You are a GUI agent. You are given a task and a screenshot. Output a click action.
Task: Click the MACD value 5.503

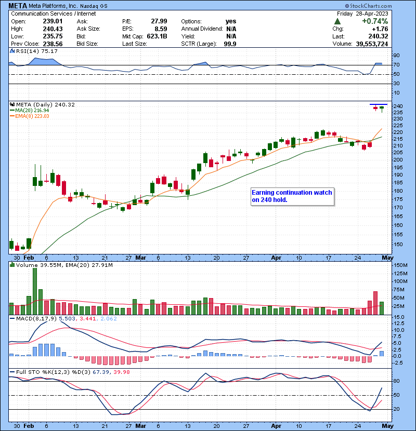pos(67,319)
